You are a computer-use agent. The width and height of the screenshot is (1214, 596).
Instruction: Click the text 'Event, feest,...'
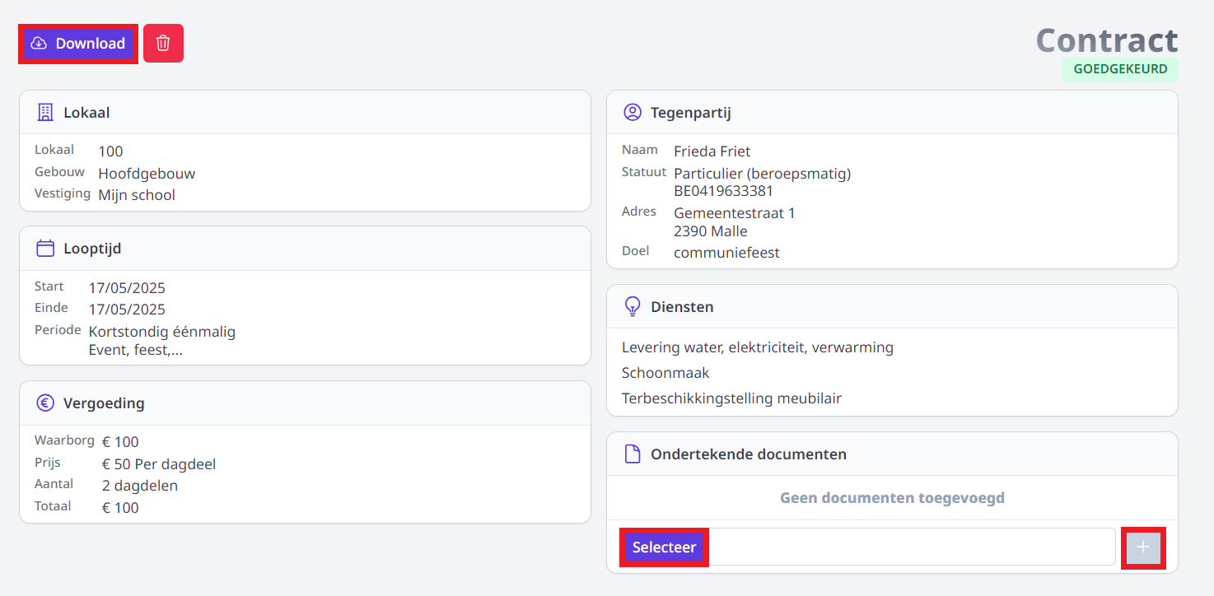pos(136,350)
